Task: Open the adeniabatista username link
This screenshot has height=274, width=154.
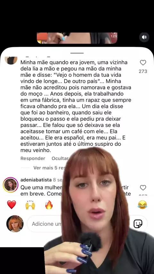Action: point(36,180)
